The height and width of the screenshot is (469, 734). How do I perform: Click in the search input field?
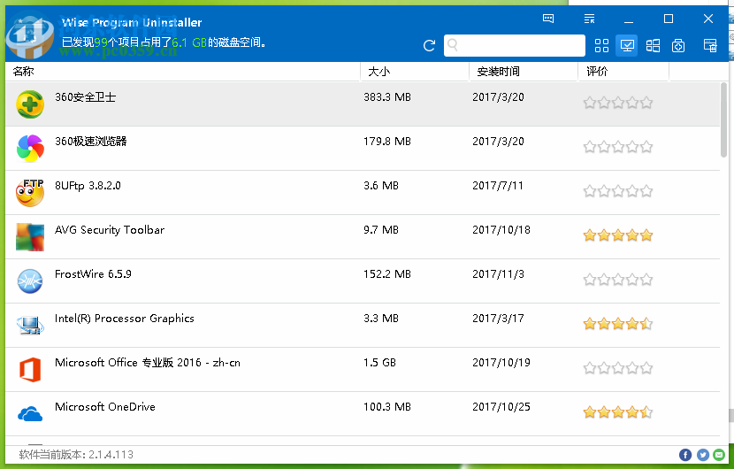pyautogui.click(x=515, y=45)
